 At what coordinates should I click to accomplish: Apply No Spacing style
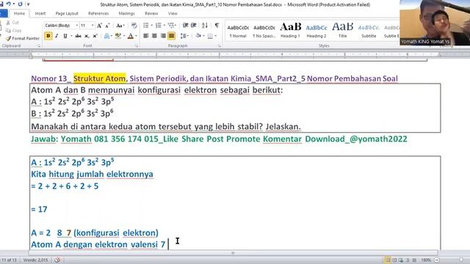[x=264, y=31]
